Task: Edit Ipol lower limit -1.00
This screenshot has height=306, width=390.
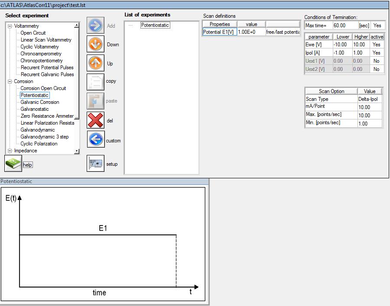Action: pos(342,53)
